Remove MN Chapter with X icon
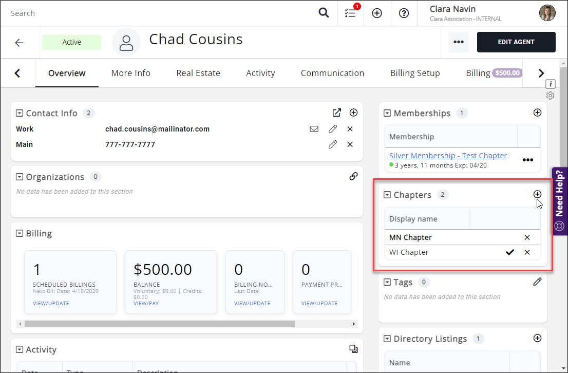 coord(527,237)
